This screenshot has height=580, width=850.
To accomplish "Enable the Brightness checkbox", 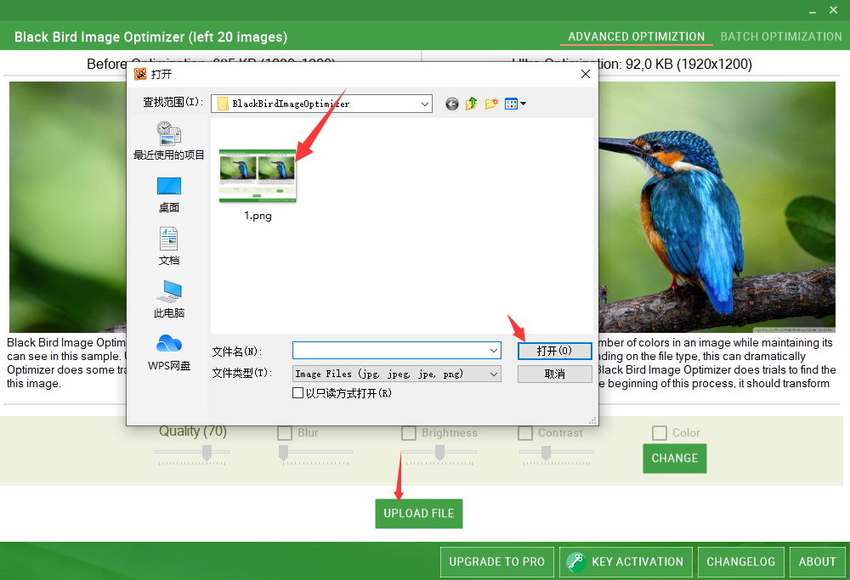I will (x=409, y=433).
